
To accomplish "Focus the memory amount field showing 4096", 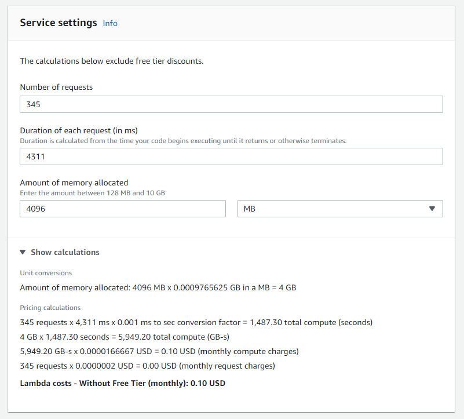I will [x=122, y=208].
